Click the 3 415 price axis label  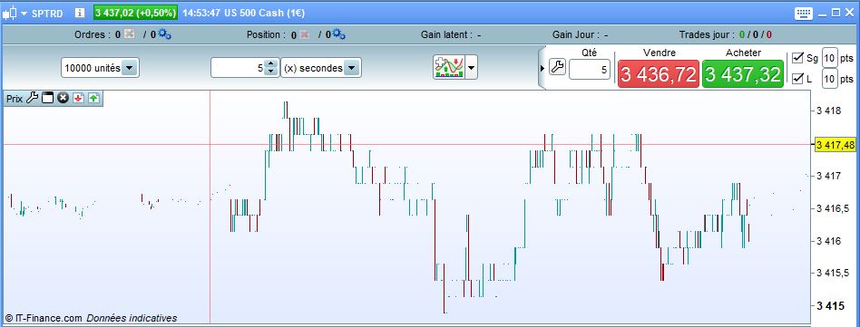(x=829, y=305)
